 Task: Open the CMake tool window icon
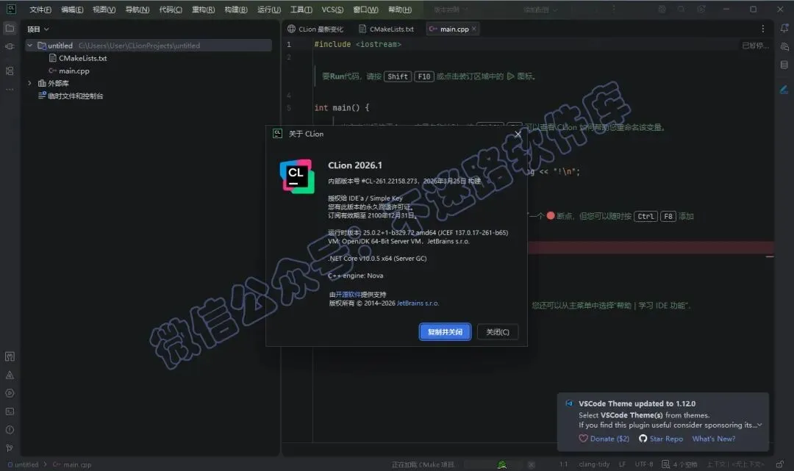[10, 356]
